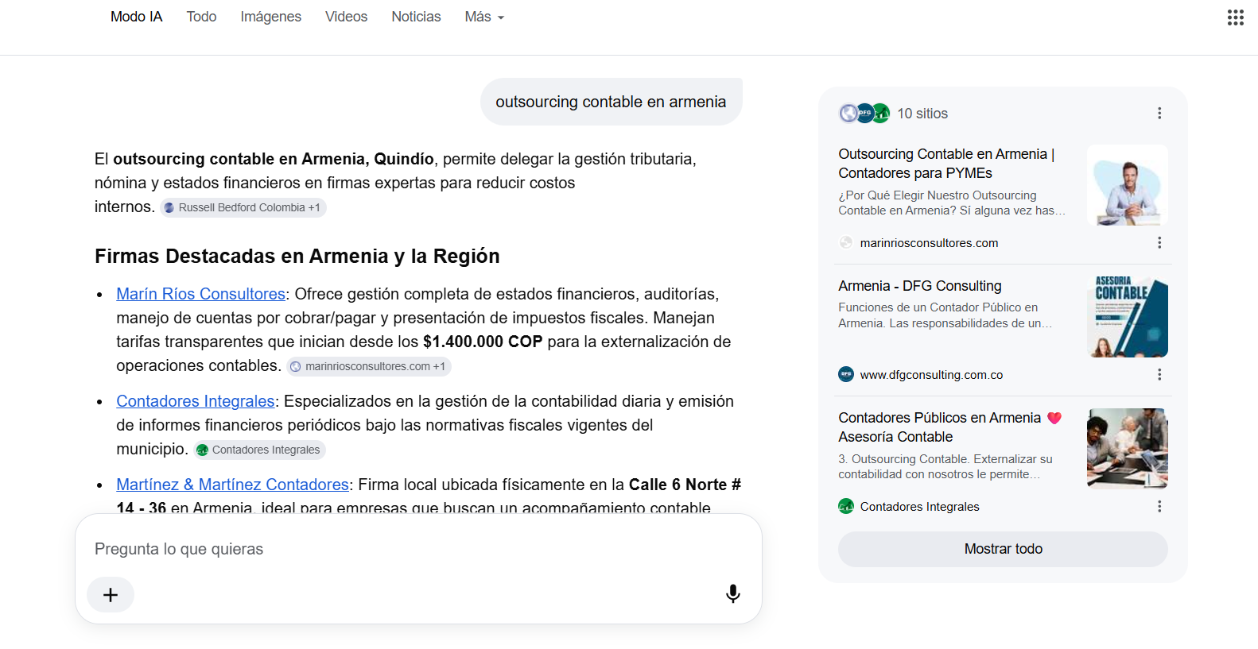
Task: Open the options menu for 10 sitios
Action: coord(1159,114)
